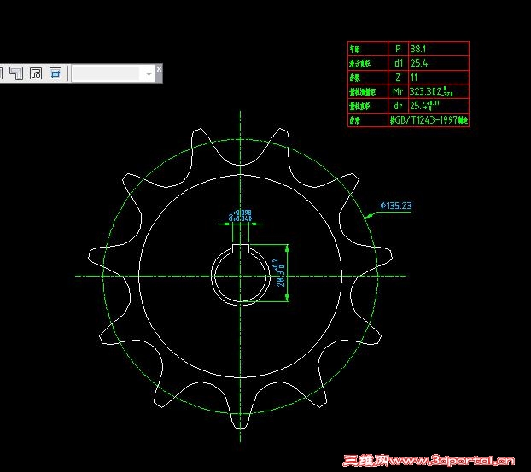This screenshot has width=531, height=472.
Task: Click the 25.4 roller diameter value
Action: (x=419, y=63)
